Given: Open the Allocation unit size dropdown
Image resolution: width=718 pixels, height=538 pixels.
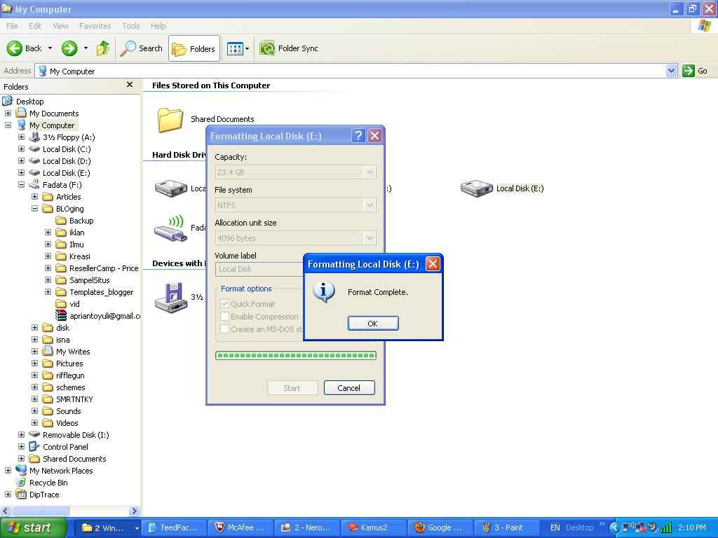Looking at the screenshot, I should pos(370,238).
